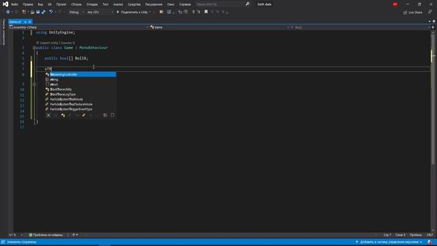The height and width of the screenshot is (246, 437).
Task: Open the Расширения menu
Action: click(x=154, y=5)
